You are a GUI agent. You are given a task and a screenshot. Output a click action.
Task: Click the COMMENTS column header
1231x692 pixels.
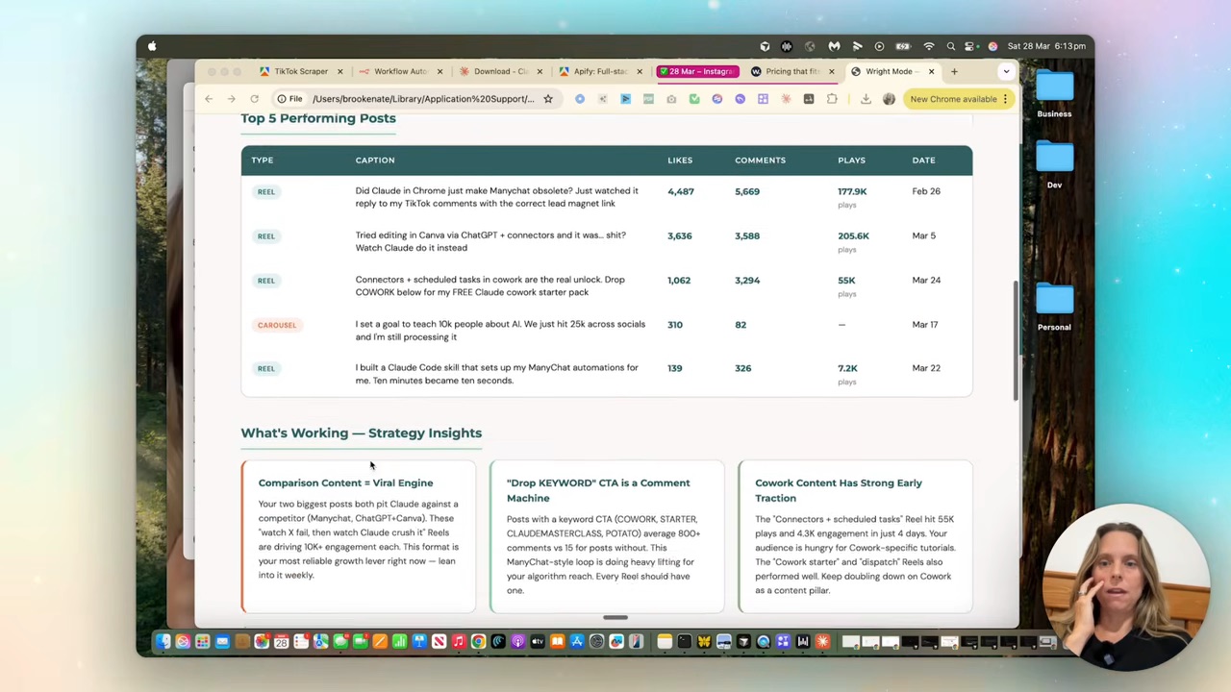click(x=760, y=161)
